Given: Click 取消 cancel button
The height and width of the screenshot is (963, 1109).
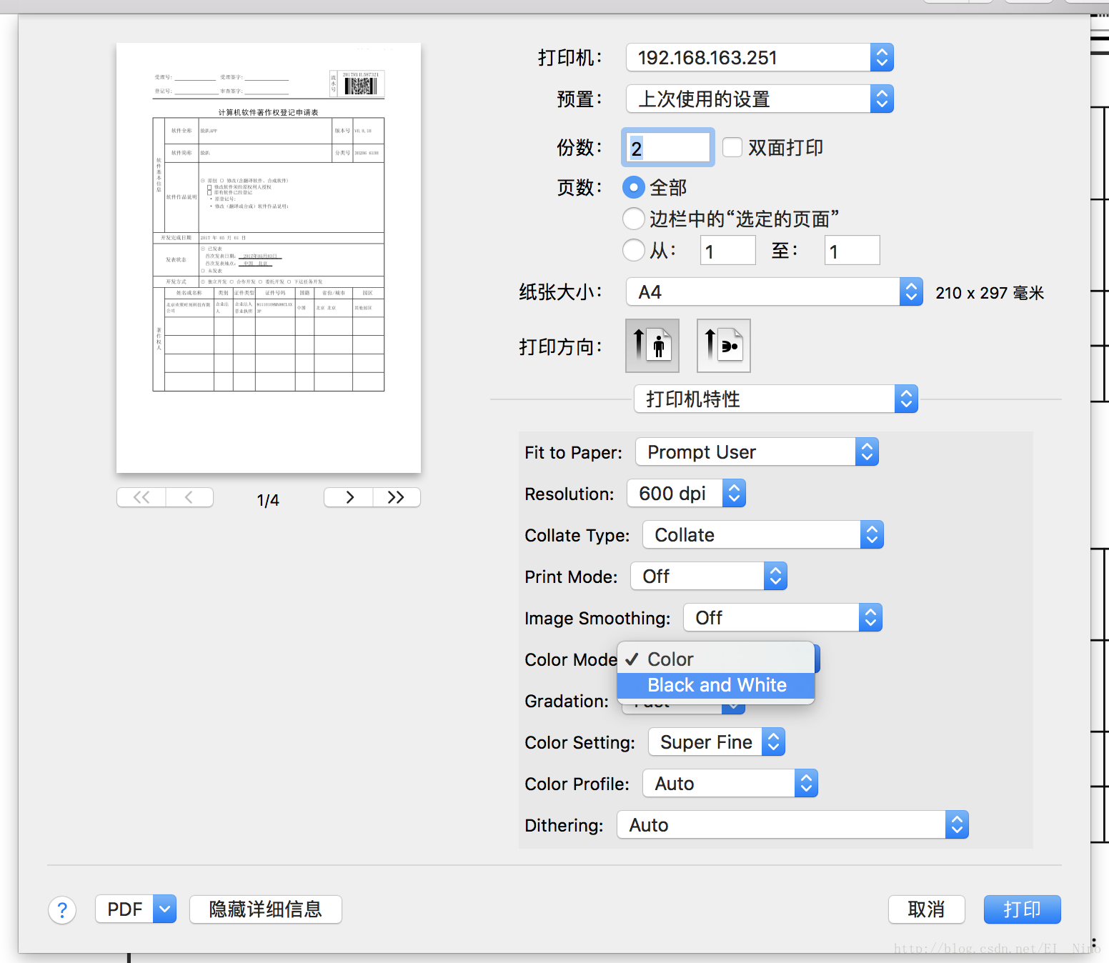Looking at the screenshot, I should pyautogui.click(x=926, y=909).
